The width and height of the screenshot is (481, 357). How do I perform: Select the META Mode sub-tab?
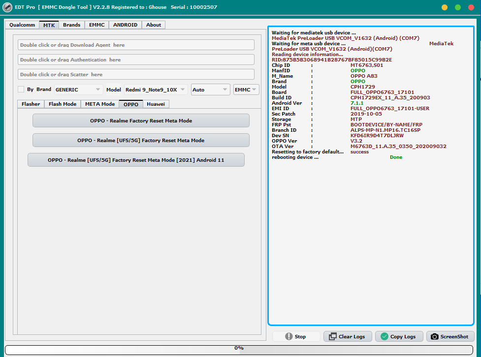99,104
